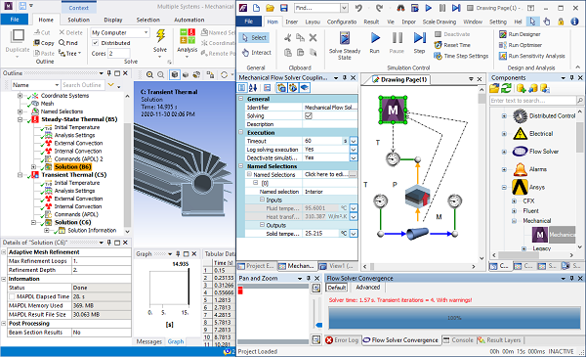Image resolution: width=586 pixels, height=357 pixels.
Task: Click the Duplicate icon in Mechanical ribbon
Action: [x=18, y=36]
